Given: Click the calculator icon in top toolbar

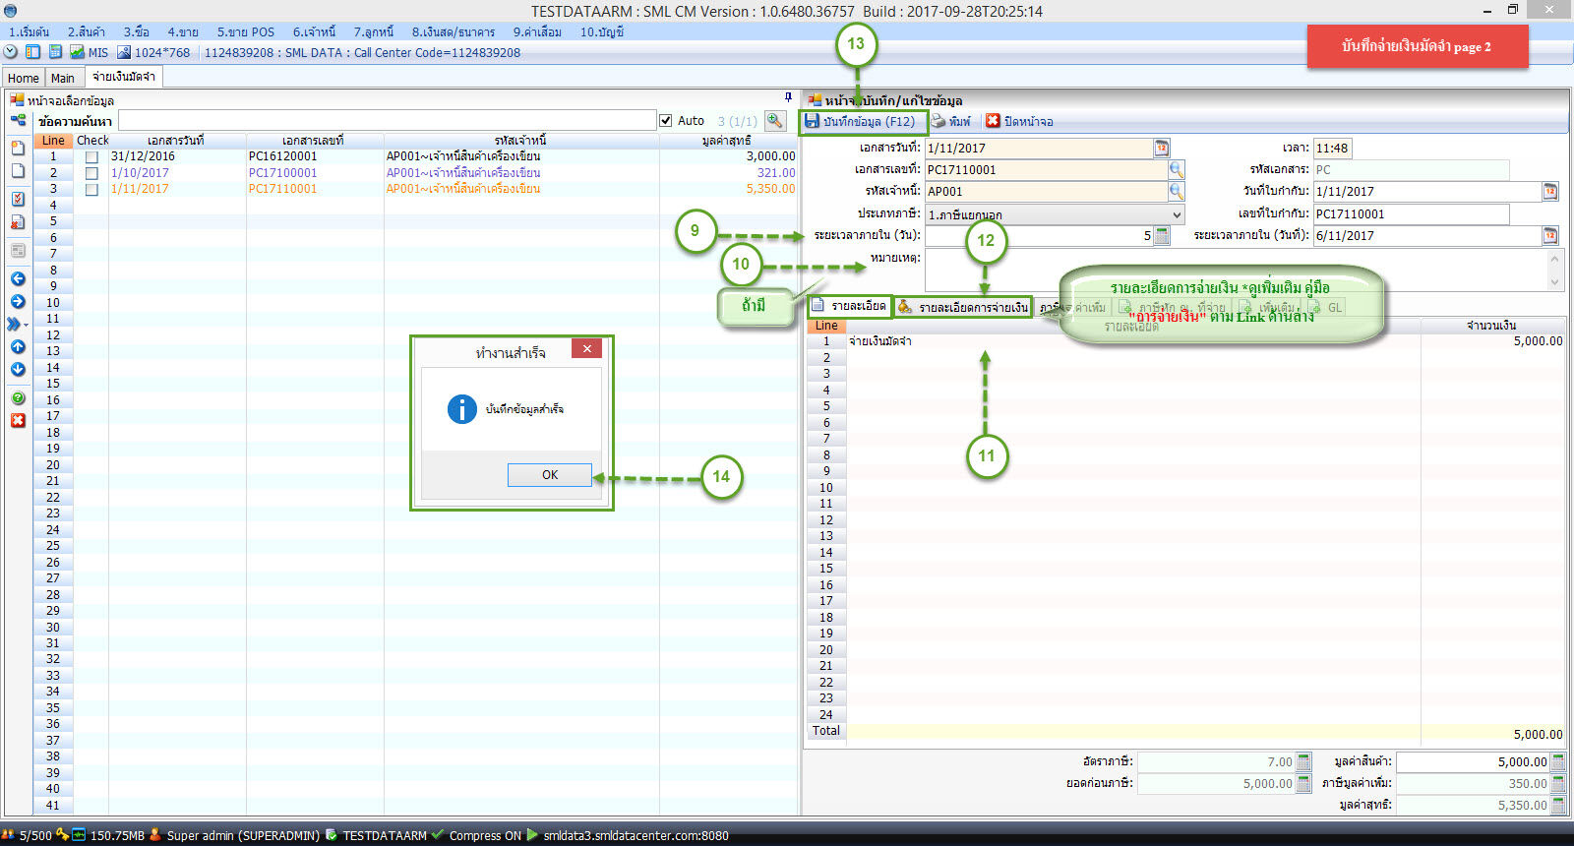Looking at the screenshot, I should pyautogui.click(x=55, y=52).
